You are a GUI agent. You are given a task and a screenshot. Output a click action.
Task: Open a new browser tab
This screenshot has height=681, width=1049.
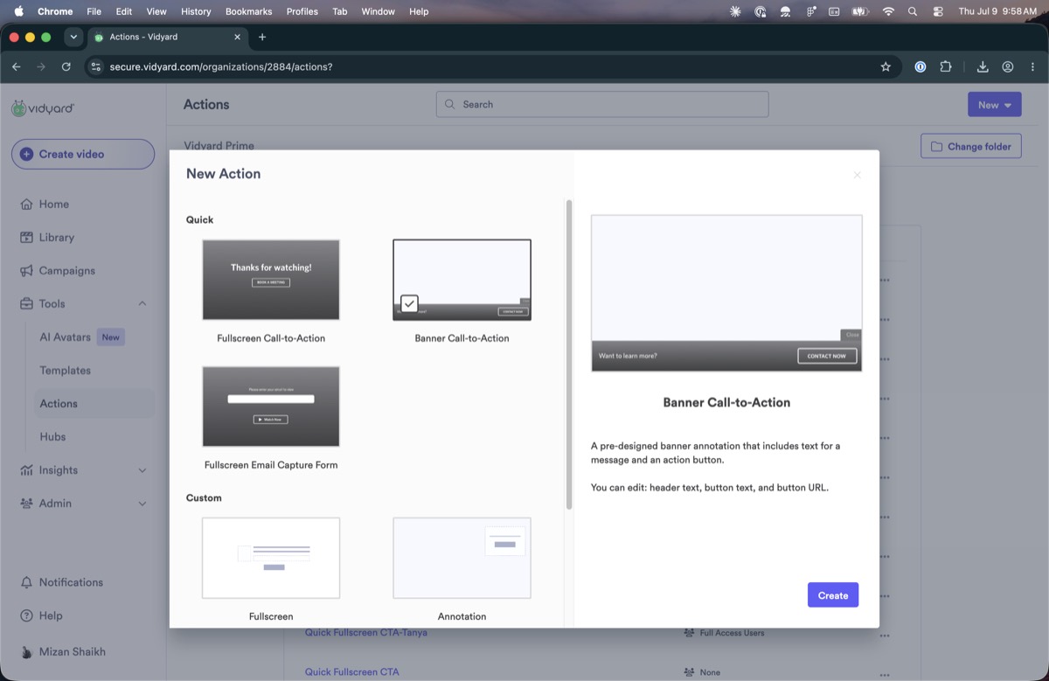262,37
